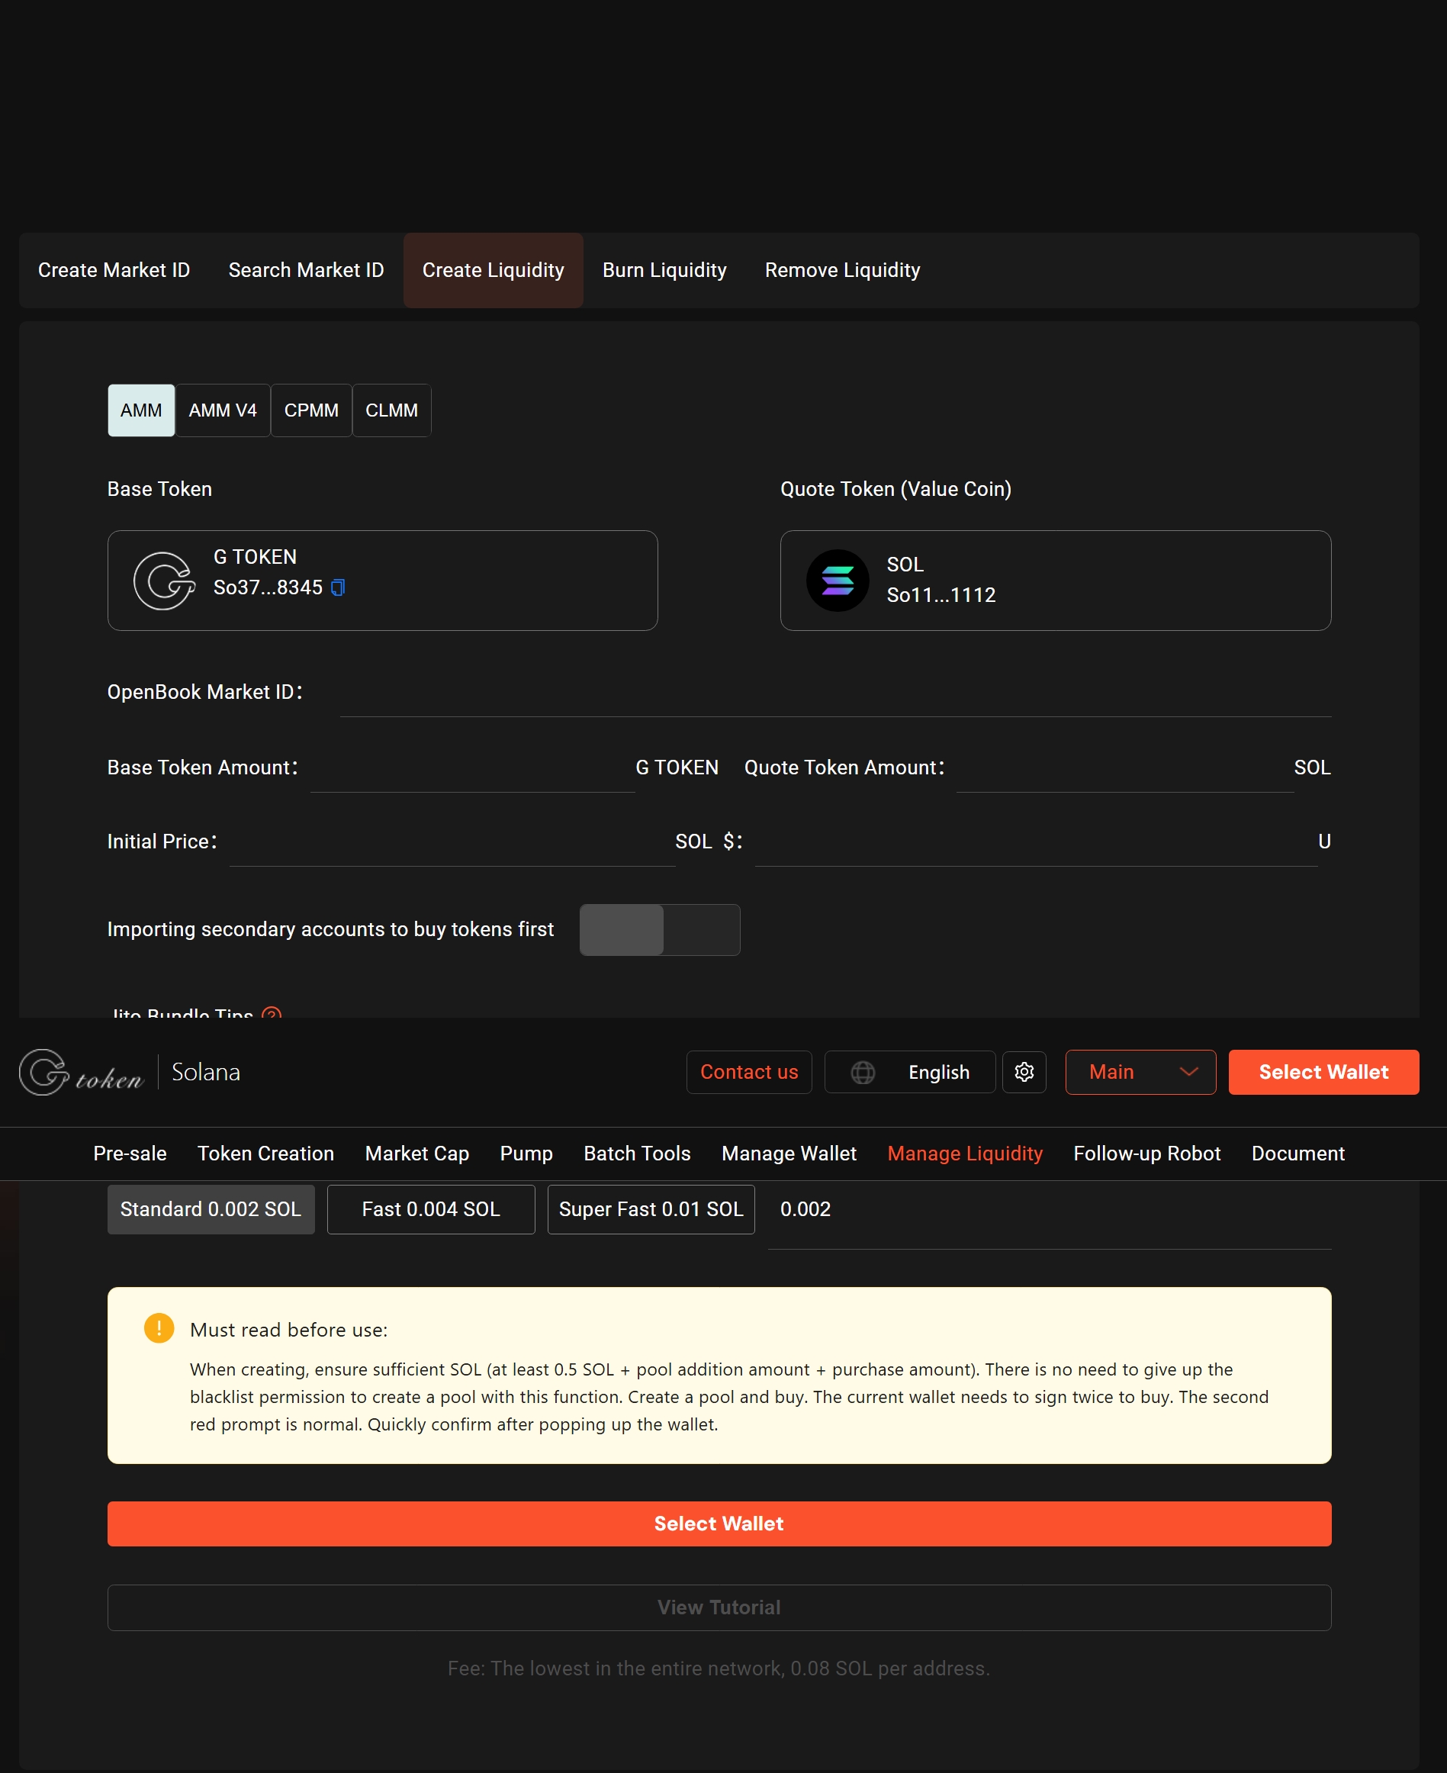The image size is (1447, 1773).
Task: Click the warning icon in the must-read notice
Action: [159, 1329]
